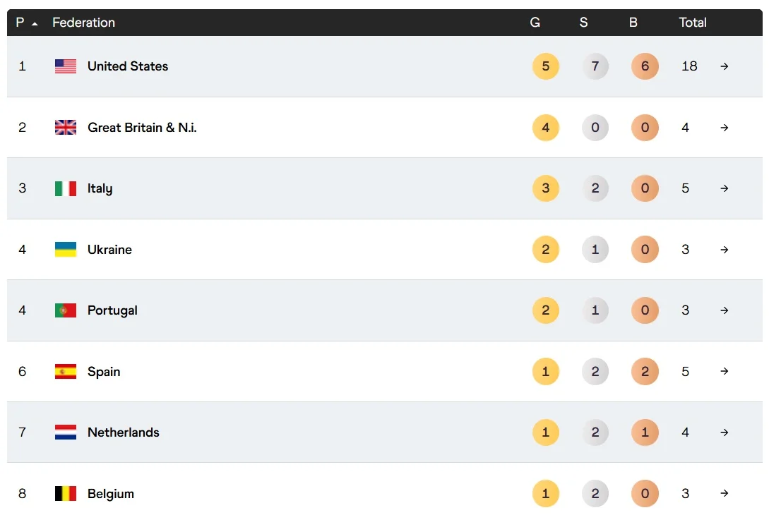The height and width of the screenshot is (527, 769).
Task: Click the Spain flag icon
Action: (66, 372)
